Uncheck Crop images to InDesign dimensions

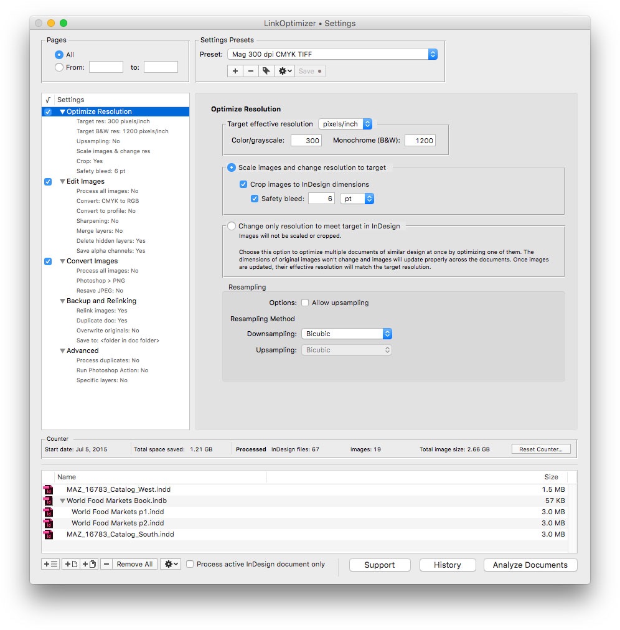[x=244, y=184]
